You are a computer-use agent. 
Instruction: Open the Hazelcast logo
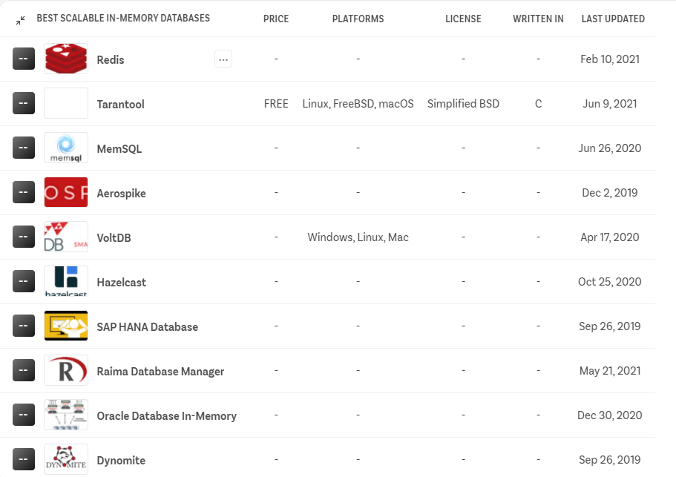tap(66, 281)
